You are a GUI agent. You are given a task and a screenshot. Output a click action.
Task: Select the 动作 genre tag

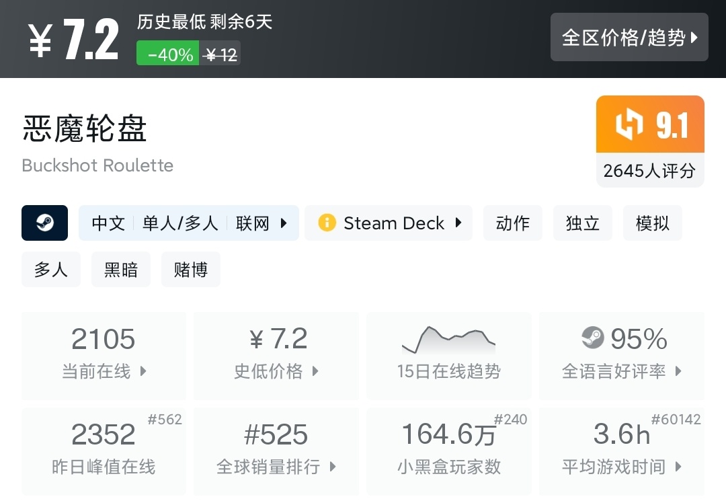coord(512,223)
